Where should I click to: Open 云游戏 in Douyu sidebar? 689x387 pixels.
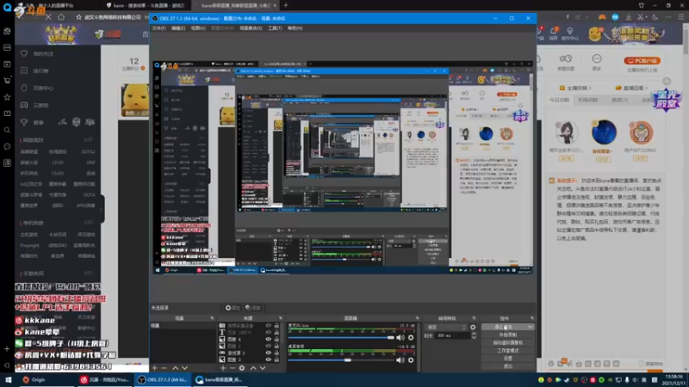35,105
